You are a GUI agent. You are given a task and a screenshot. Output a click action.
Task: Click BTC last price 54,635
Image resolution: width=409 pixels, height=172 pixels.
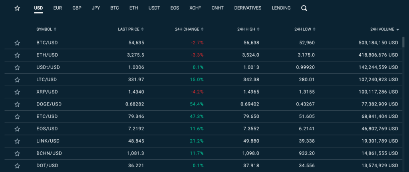click(x=137, y=43)
